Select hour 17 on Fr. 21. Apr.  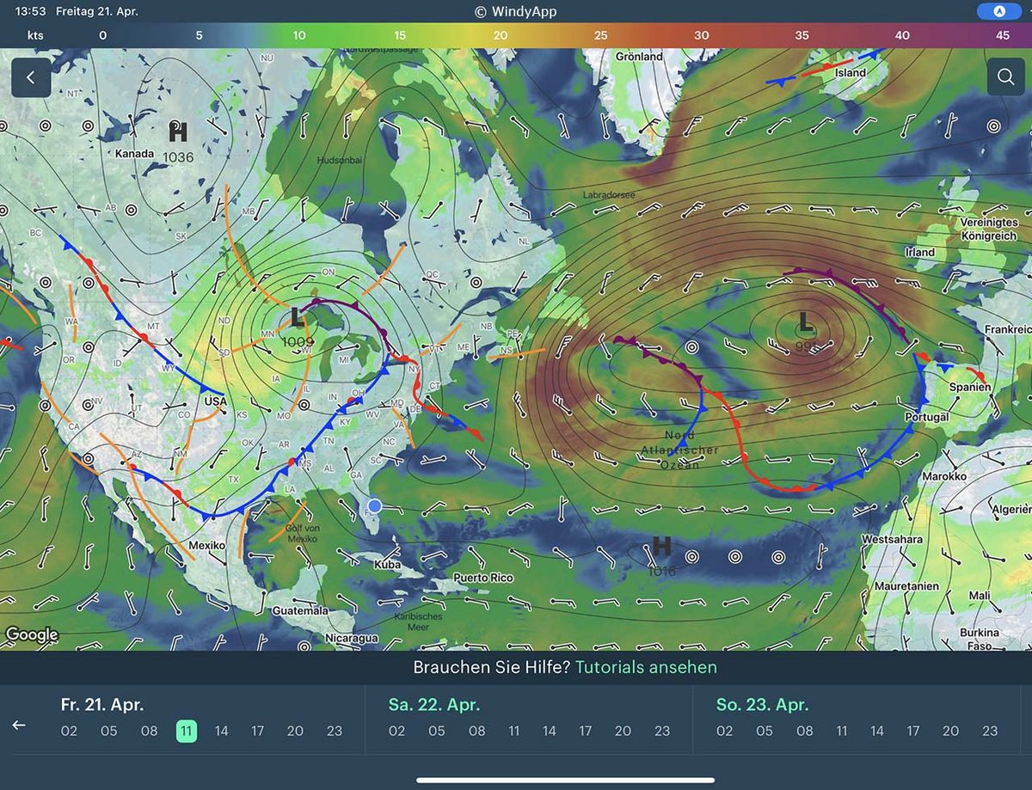tap(257, 732)
